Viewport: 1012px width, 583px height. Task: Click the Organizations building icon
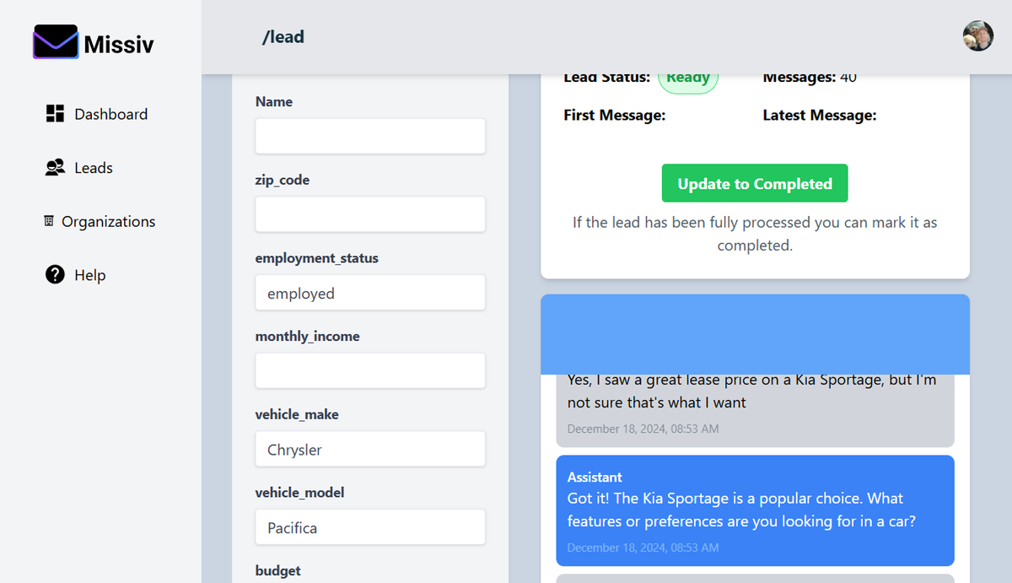pyautogui.click(x=49, y=221)
